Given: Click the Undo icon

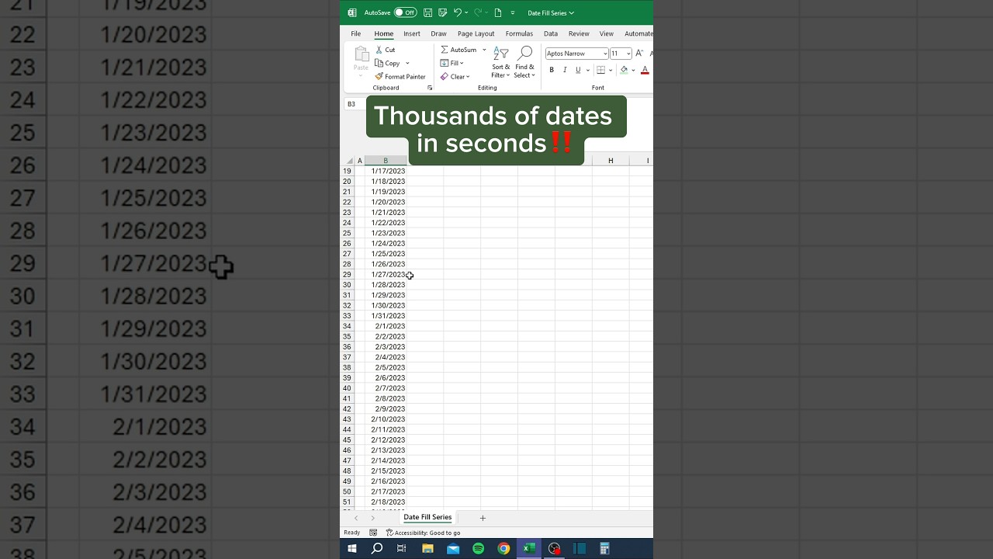Looking at the screenshot, I should pyautogui.click(x=458, y=12).
